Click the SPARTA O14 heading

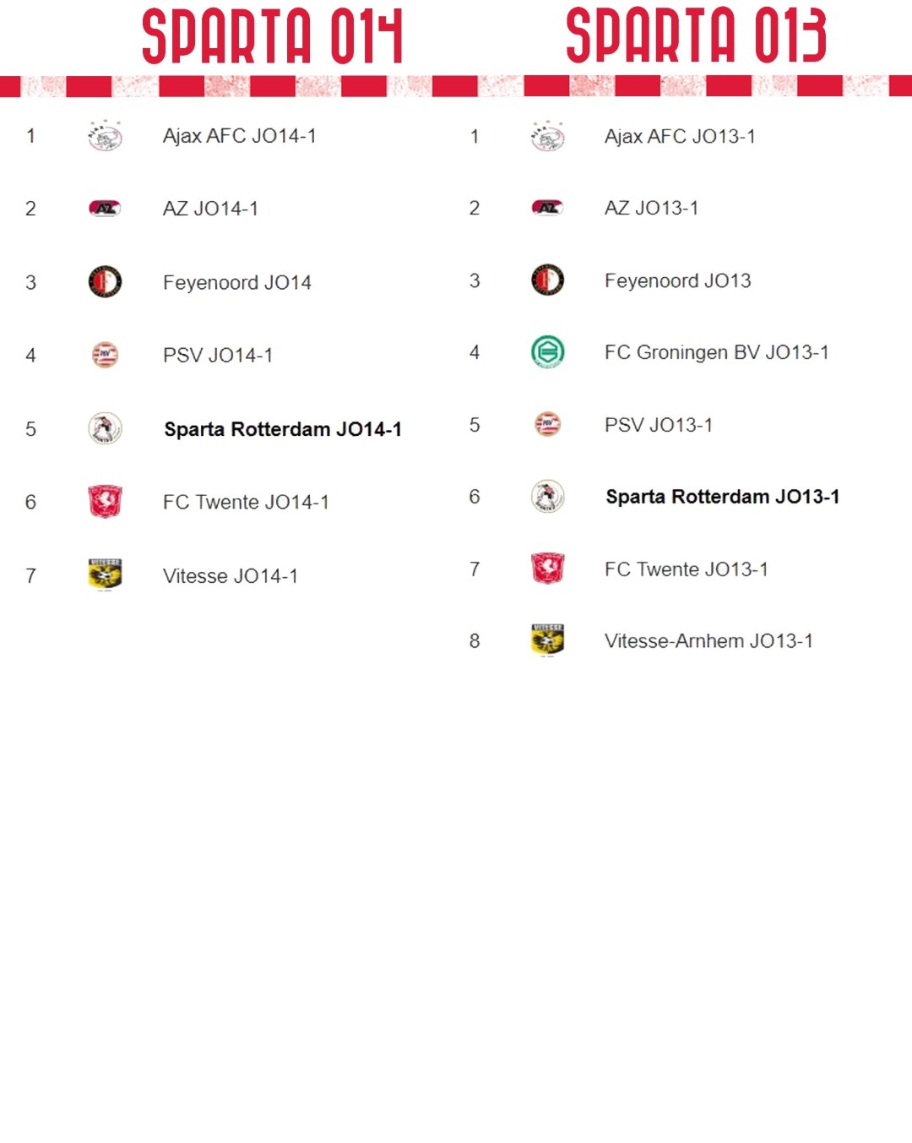coord(273,36)
